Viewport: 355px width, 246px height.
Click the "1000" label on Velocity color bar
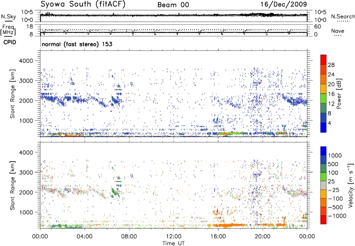click(335, 155)
